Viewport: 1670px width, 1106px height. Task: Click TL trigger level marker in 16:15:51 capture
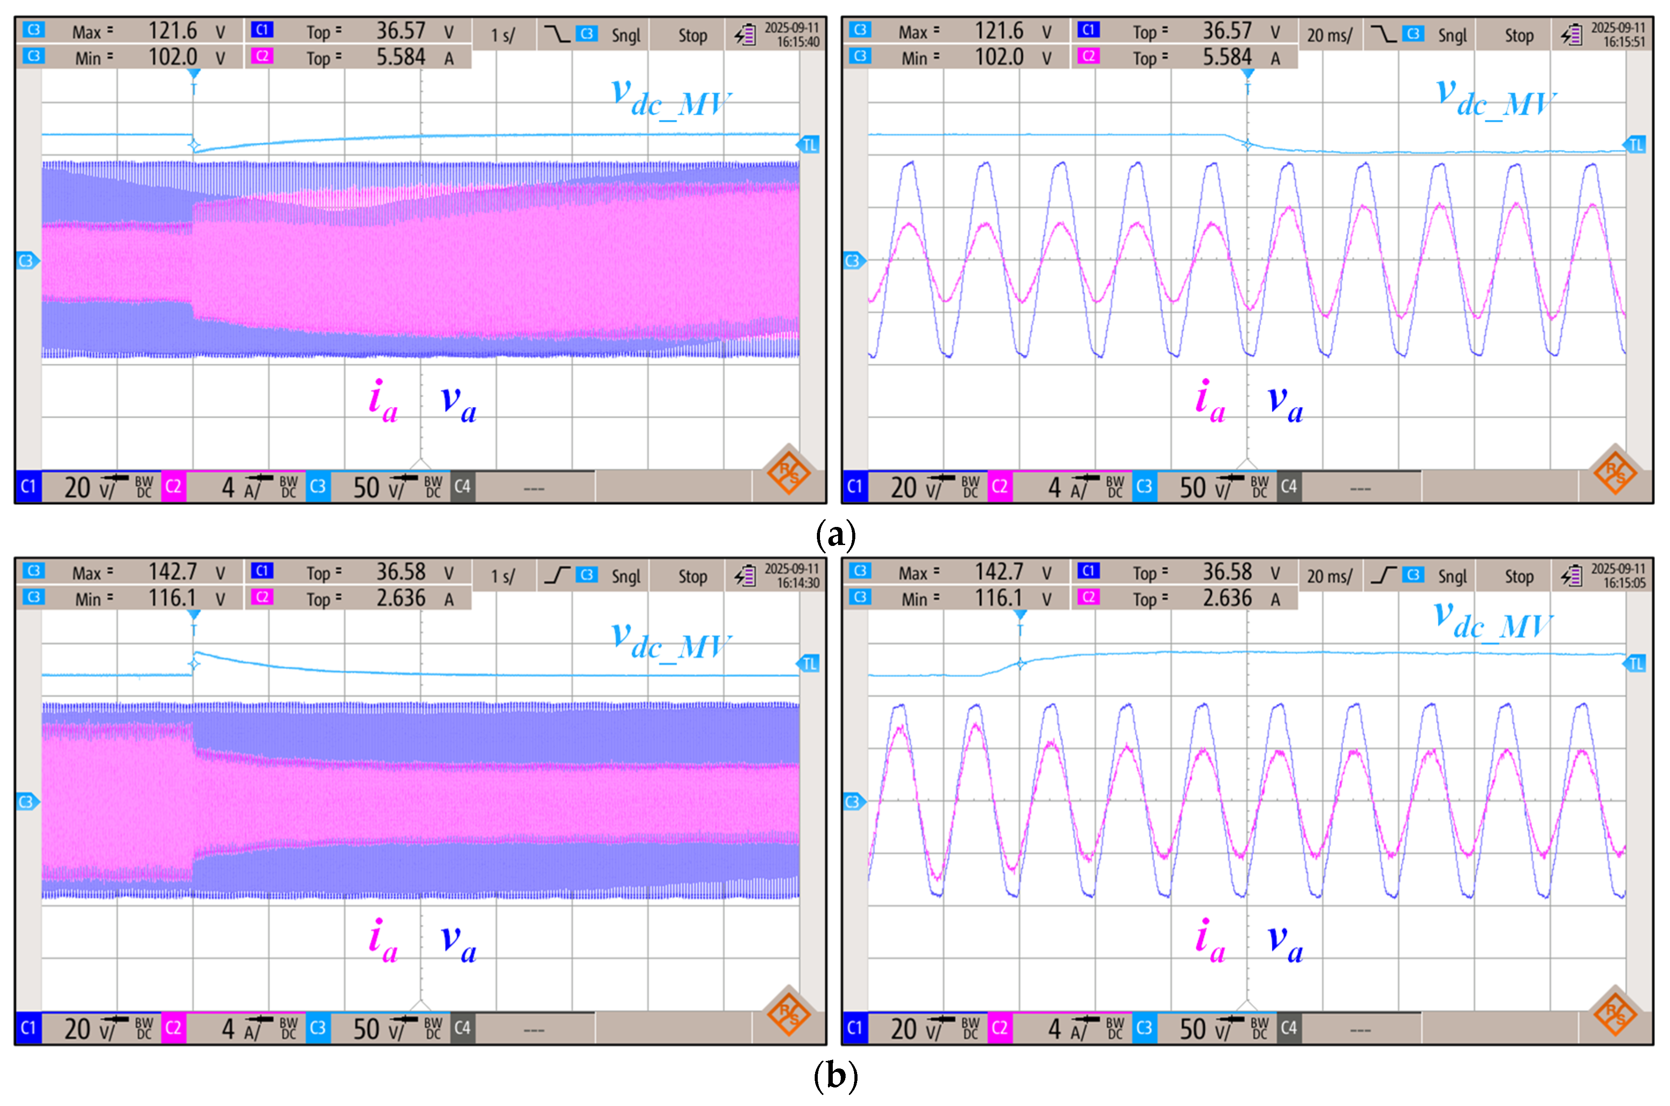point(1636,145)
